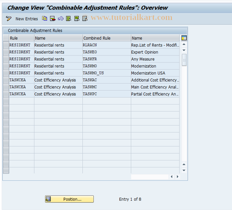Click the TASKFR cell
Screen dimensions: 232x210
pos(107,59)
